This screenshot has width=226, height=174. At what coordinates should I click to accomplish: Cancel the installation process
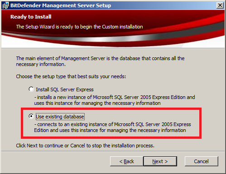(x=202, y=161)
